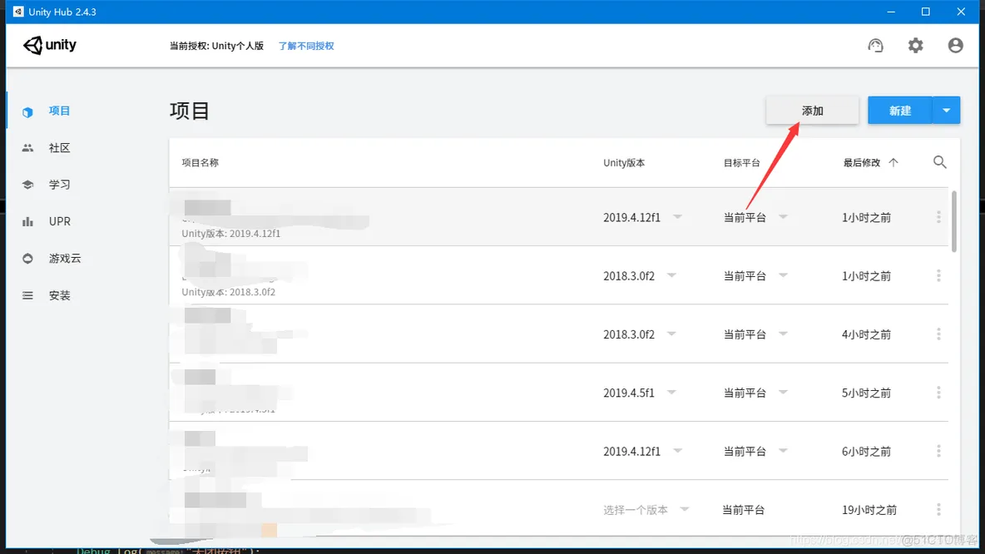
Task: Click the 学习 graduation cap icon
Action: (27, 185)
